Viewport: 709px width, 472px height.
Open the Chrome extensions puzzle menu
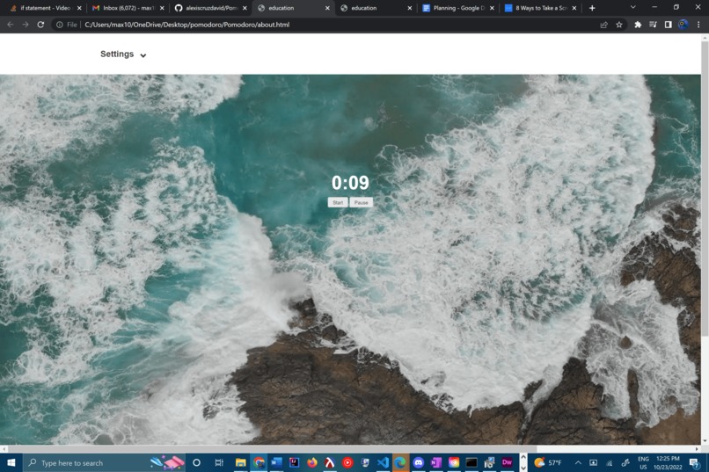(638, 25)
